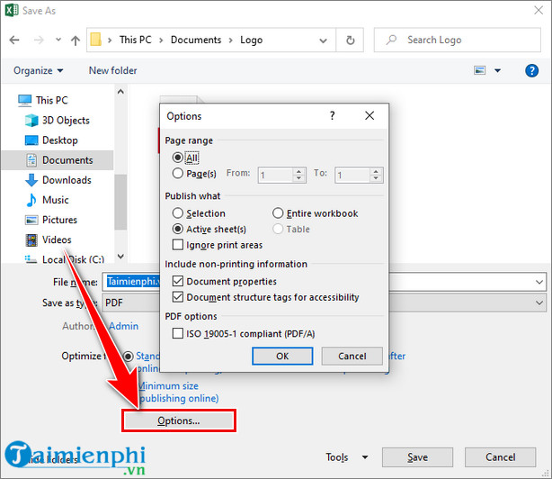The height and width of the screenshot is (479, 552).
Task: Click the Options... button
Action: (179, 420)
